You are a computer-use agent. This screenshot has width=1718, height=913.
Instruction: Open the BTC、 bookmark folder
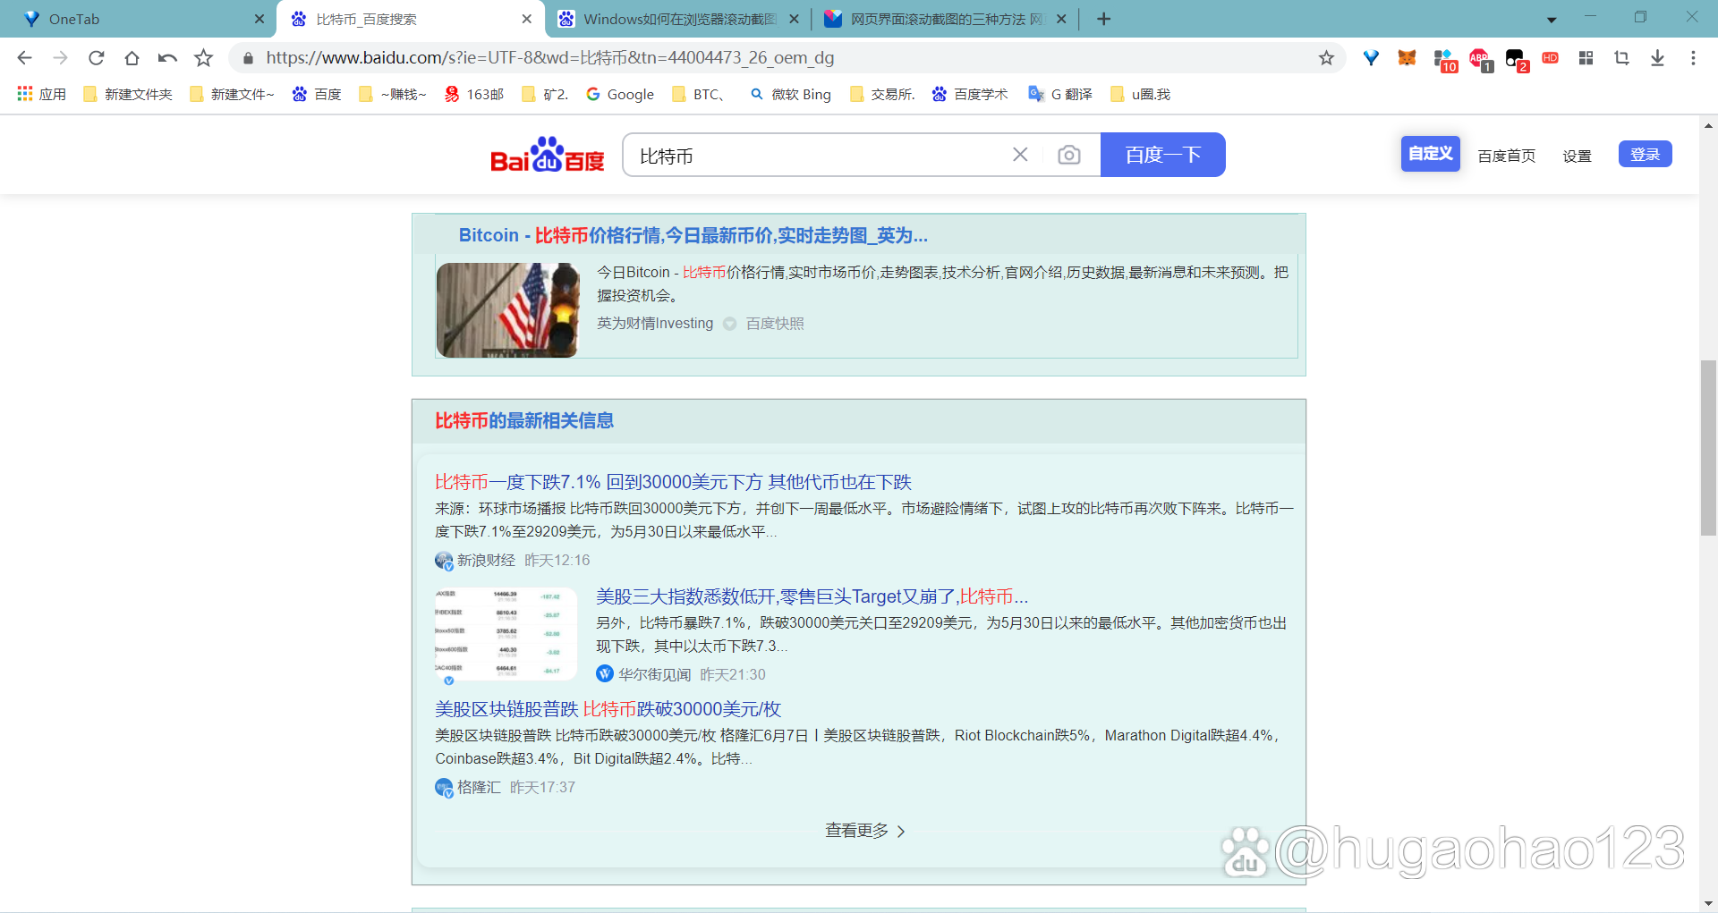pos(698,94)
